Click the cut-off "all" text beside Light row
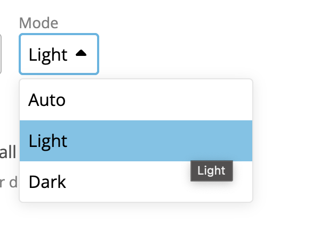 8,153
